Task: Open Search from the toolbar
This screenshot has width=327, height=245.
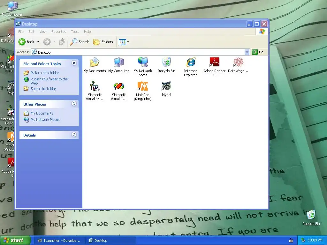Action: pos(80,42)
